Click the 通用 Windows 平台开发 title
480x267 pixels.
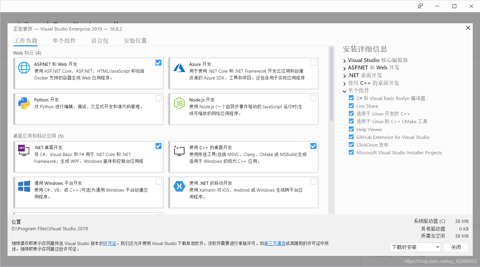coord(58,183)
